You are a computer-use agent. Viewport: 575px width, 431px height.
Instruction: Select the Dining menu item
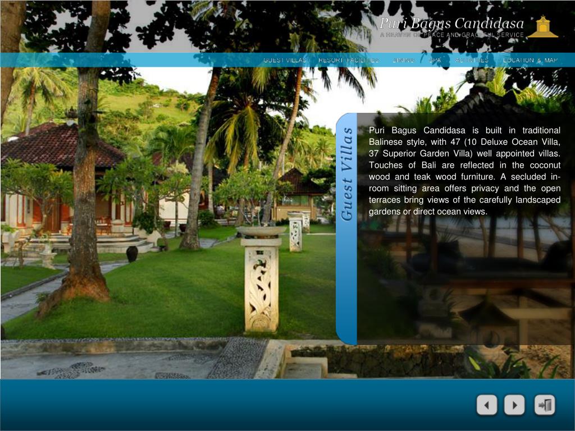point(403,60)
